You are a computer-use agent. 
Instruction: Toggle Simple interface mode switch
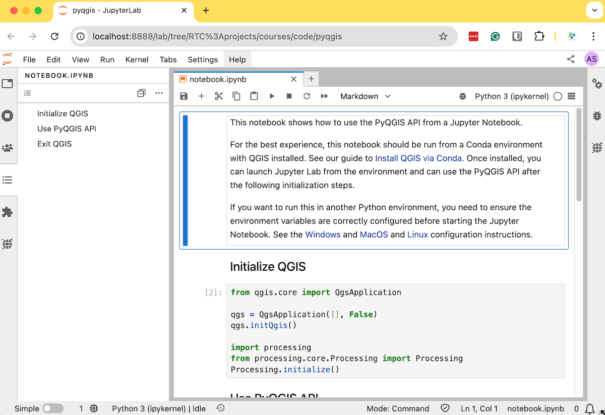(x=53, y=408)
